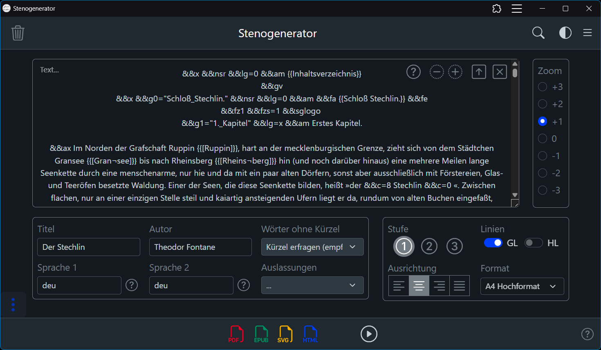Open search using the magnifier icon
Viewport: 601px width, 350px height.
coord(538,33)
